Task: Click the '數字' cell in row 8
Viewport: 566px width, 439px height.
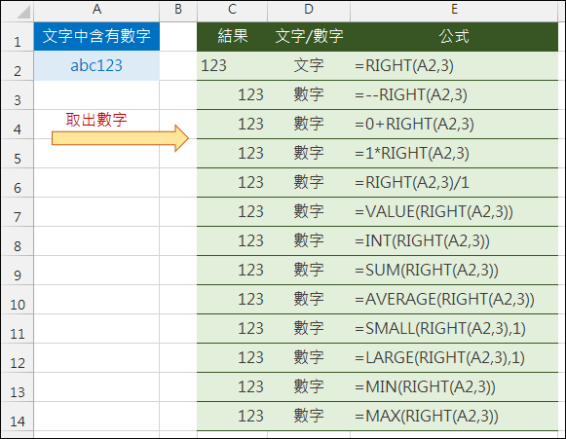Action: click(309, 241)
